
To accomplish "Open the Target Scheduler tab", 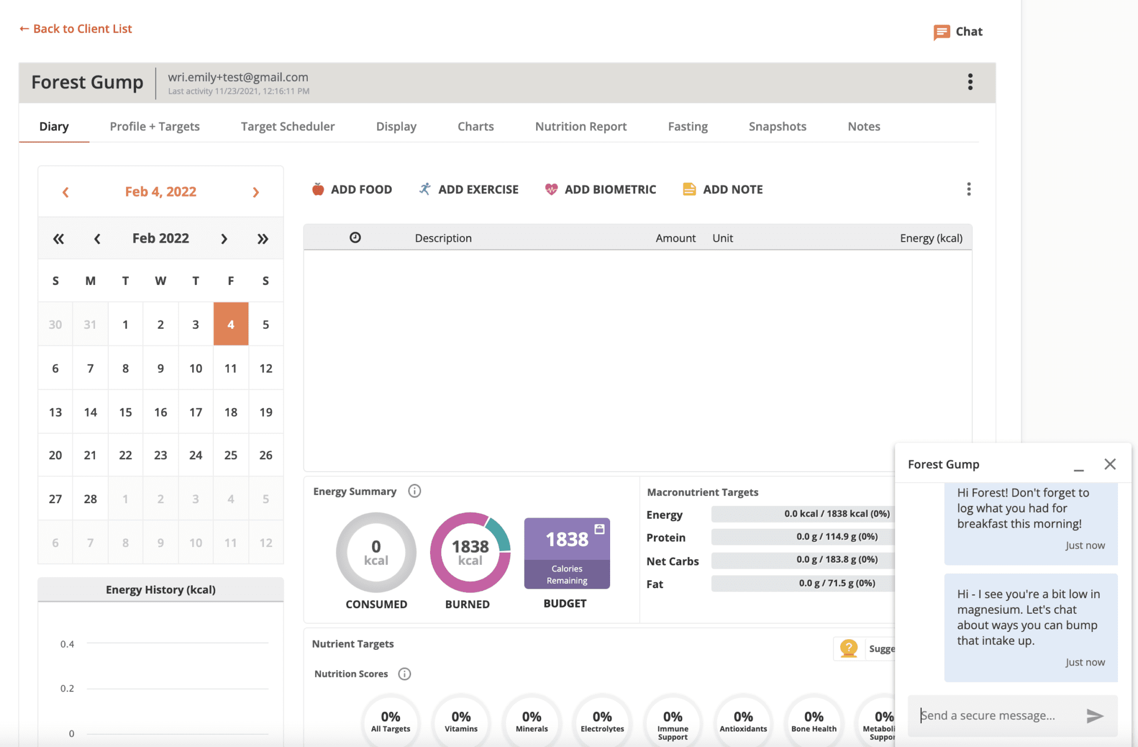I will coord(287,127).
